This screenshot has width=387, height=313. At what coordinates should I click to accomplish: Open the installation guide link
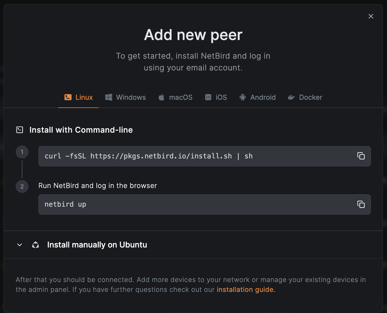coord(246,290)
